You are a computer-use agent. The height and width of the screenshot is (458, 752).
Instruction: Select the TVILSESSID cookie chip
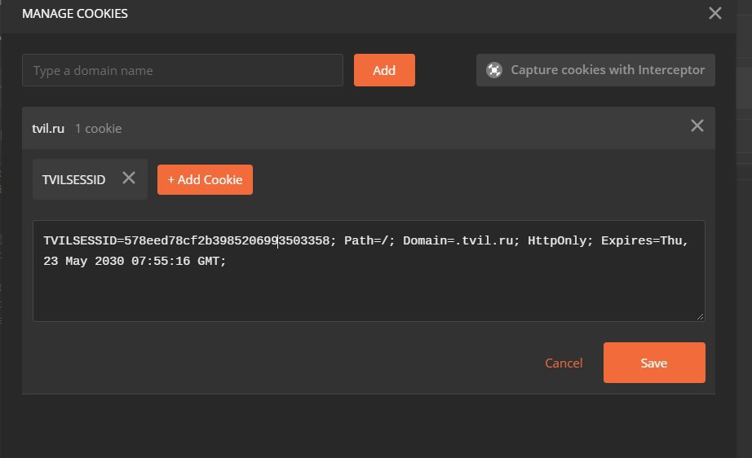pos(74,179)
